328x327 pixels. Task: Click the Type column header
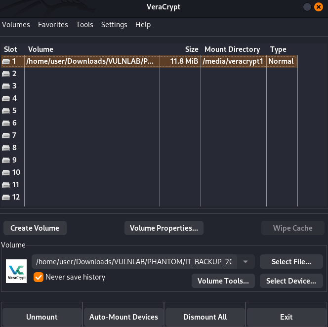click(278, 49)
